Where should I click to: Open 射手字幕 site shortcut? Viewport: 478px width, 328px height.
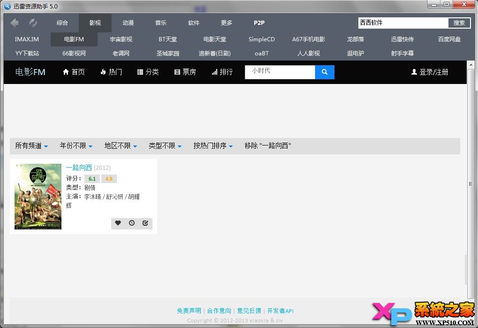tap(402, 53)
